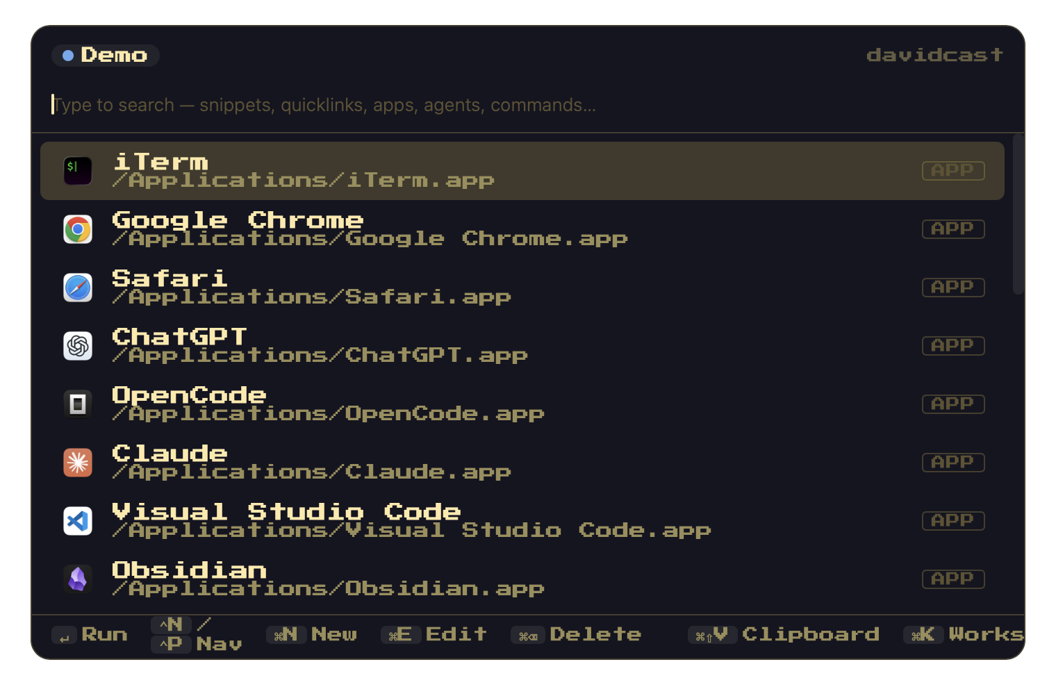Click path /Applications/OpenCode.app
The image size is (1056, 696).
click(x=329, y=414)
